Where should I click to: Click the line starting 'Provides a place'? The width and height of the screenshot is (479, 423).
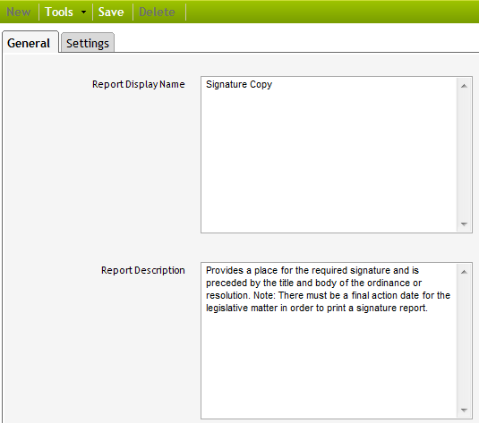pyautogui.click(x=312, y=270)
